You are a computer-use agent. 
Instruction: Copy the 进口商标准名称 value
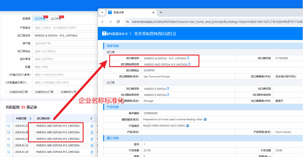189,64
